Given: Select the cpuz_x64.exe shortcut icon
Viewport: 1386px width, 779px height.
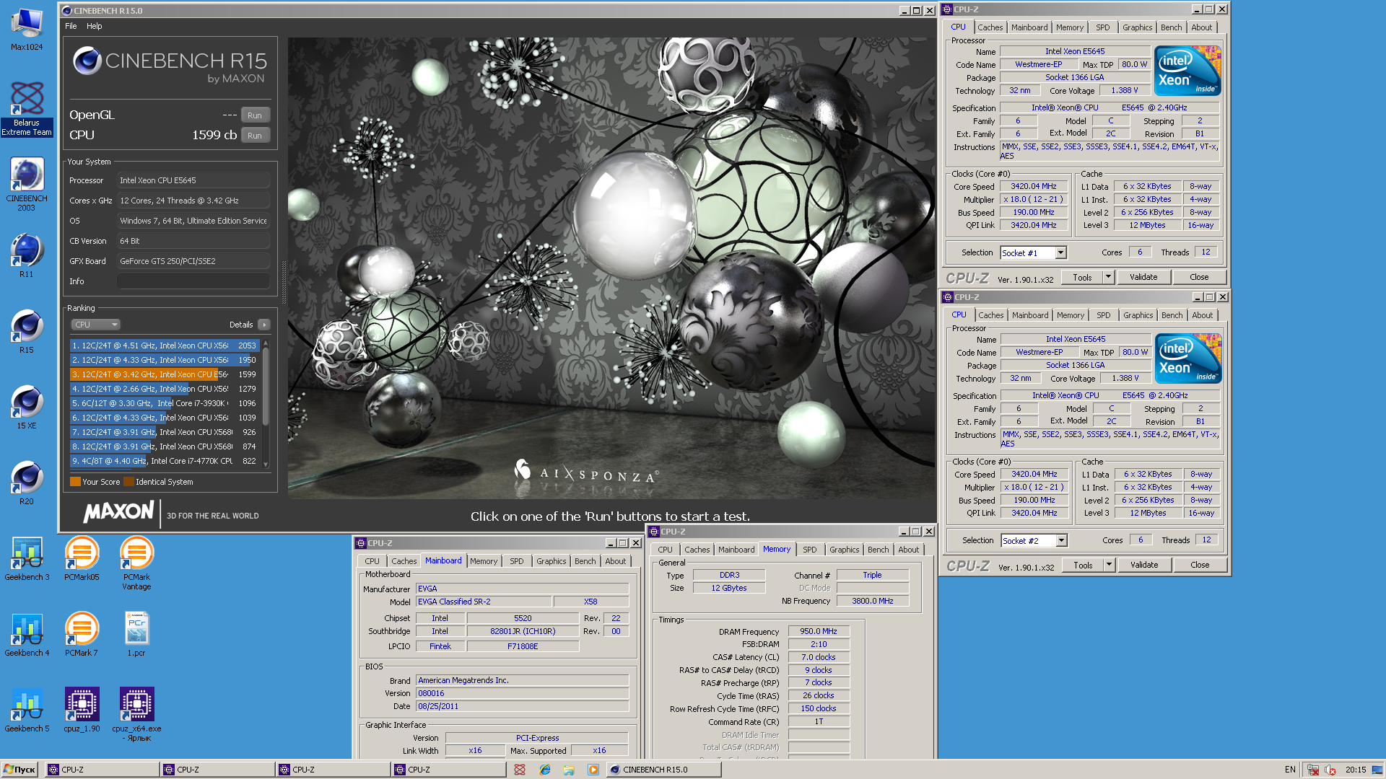Looking at the screenshot, I should coord(136,715).
